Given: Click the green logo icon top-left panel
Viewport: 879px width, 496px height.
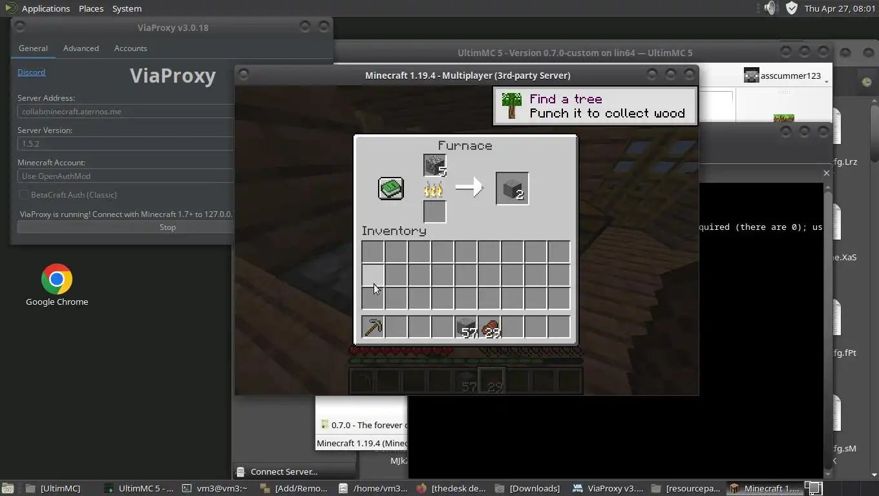Looking at the screenshot, I should pos(10,8).
